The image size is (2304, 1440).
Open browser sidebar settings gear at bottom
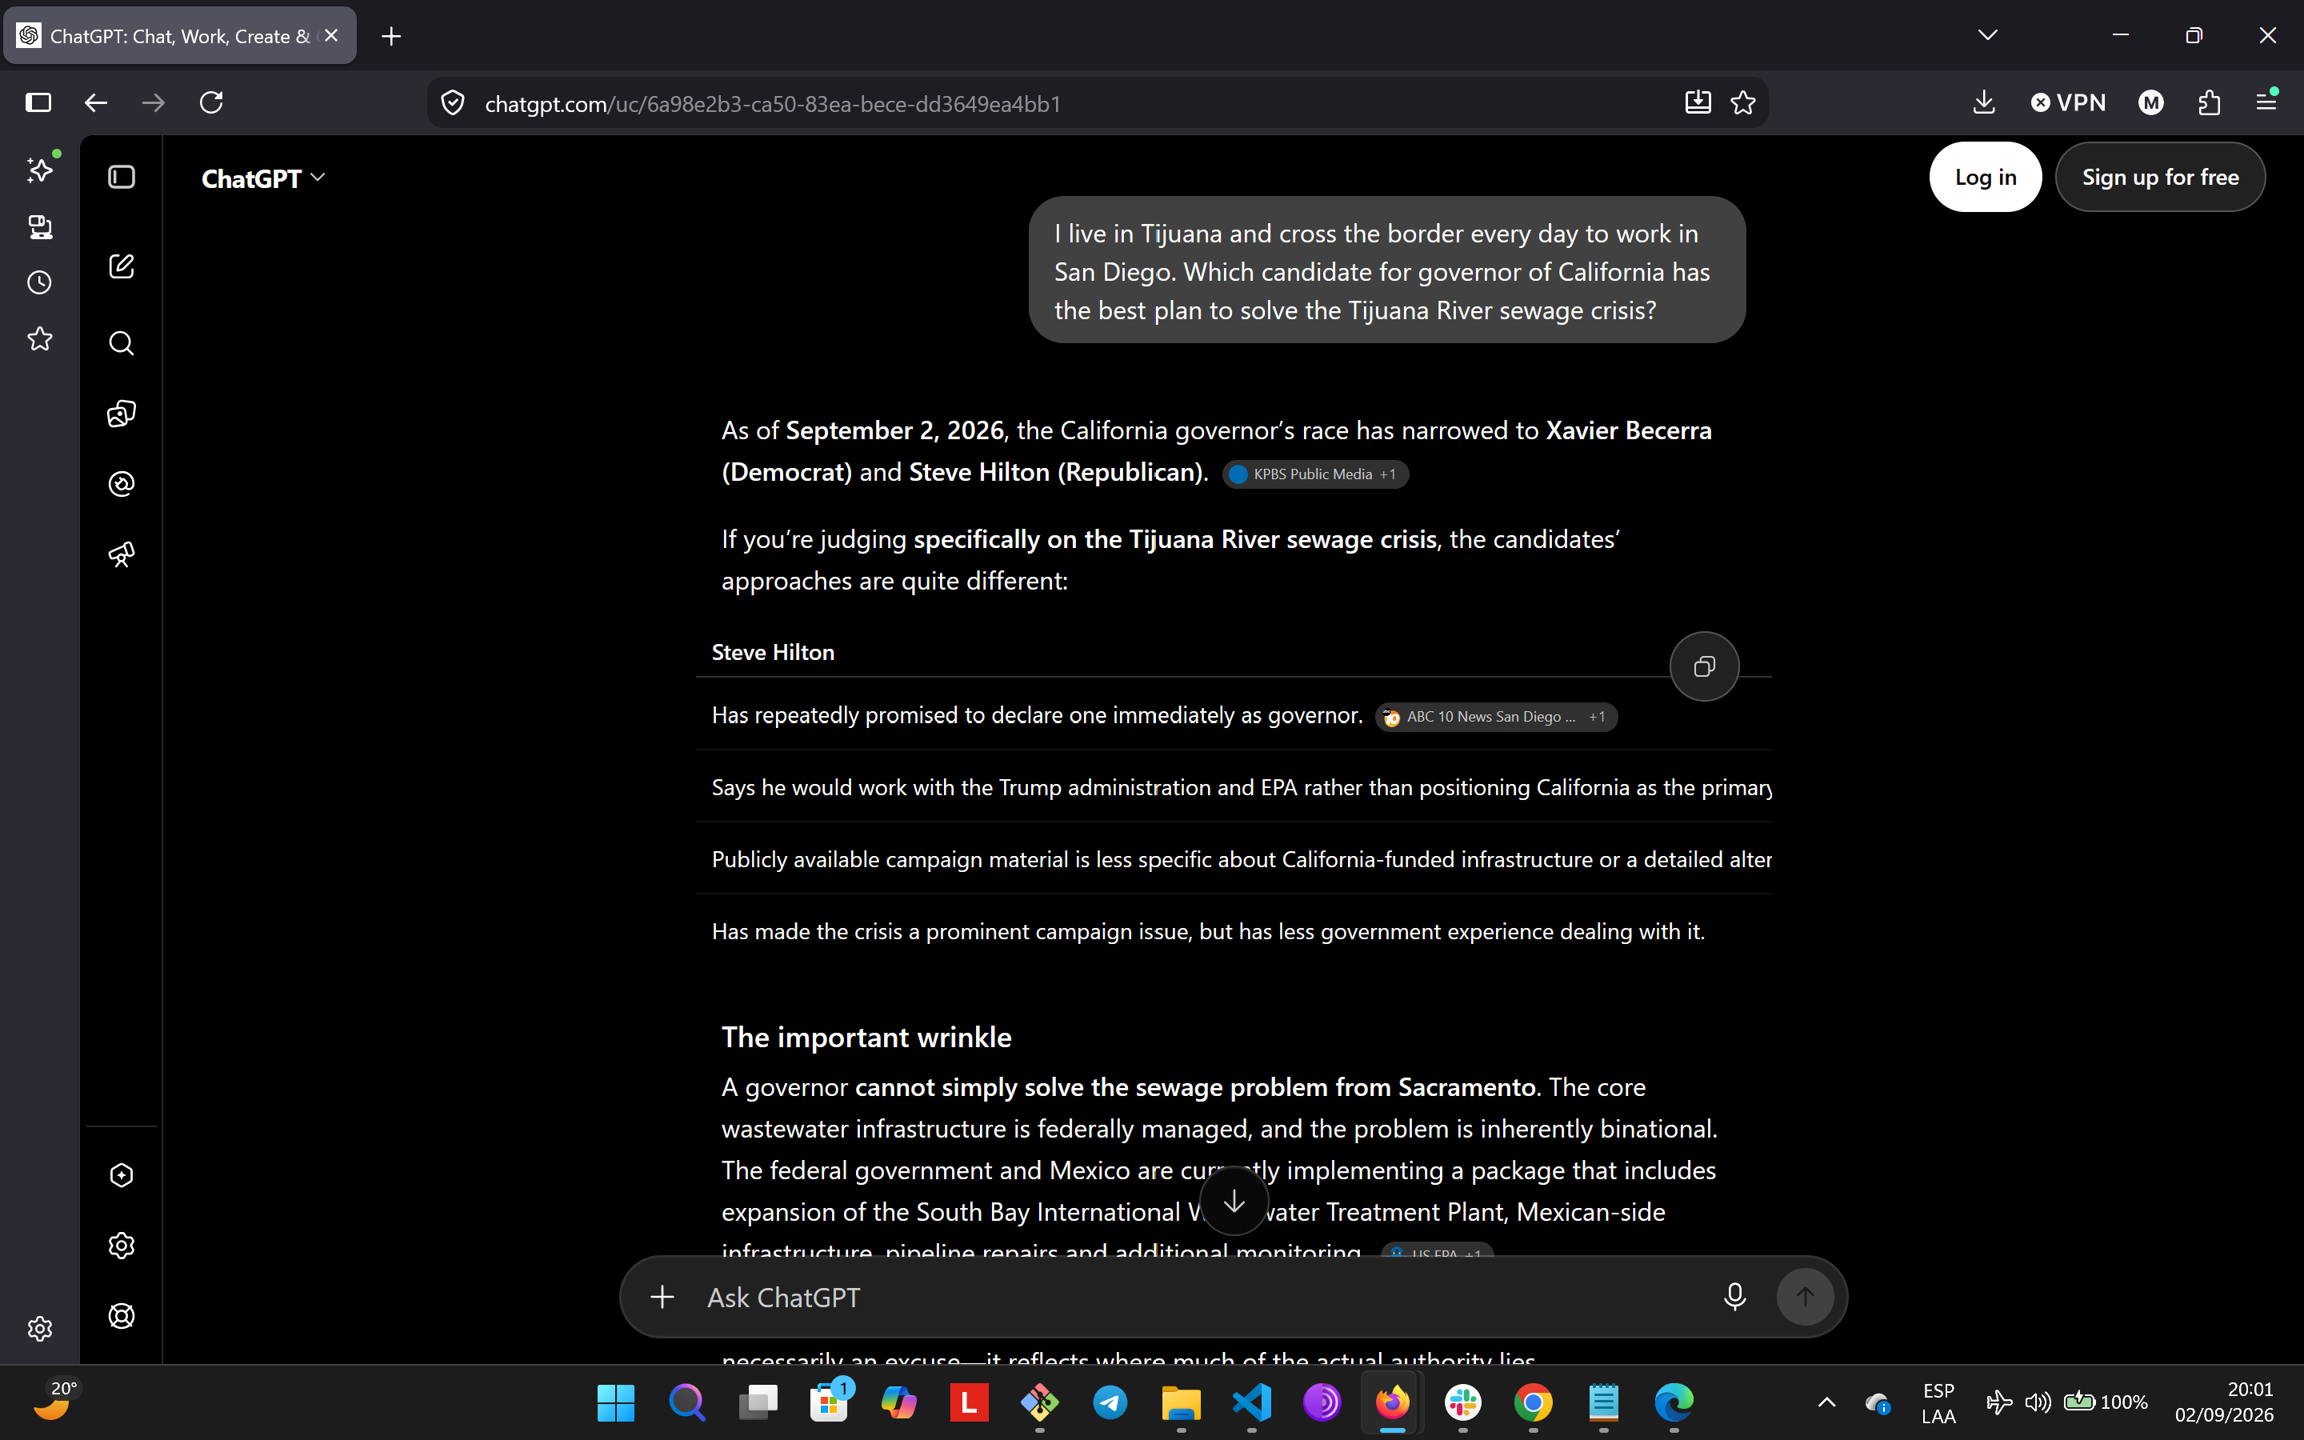(40, 1329)
